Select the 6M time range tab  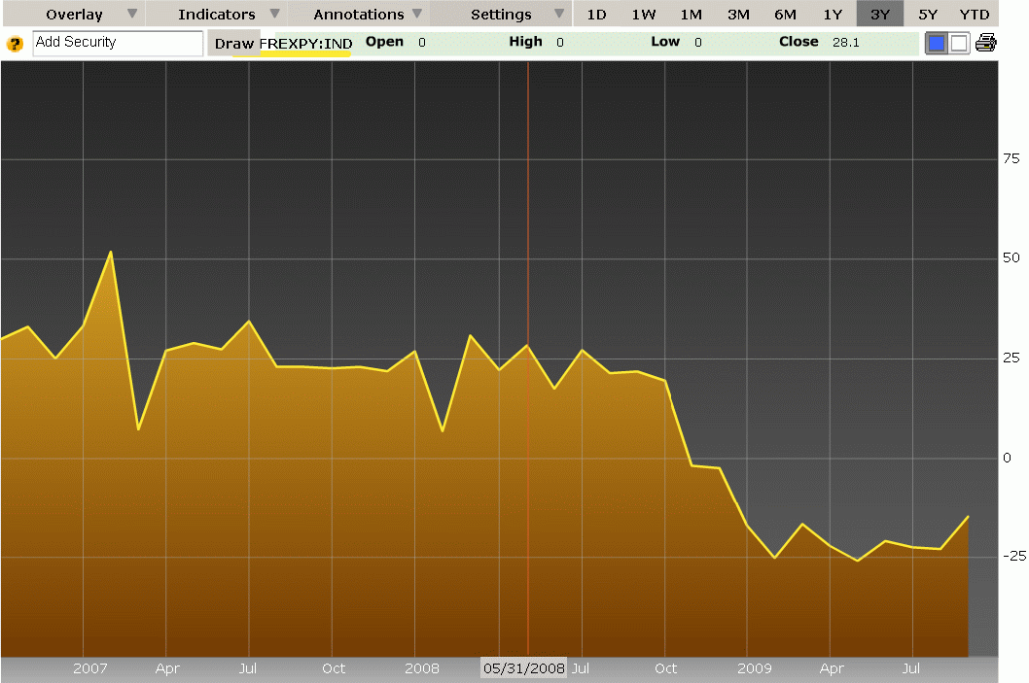point(785,14)
